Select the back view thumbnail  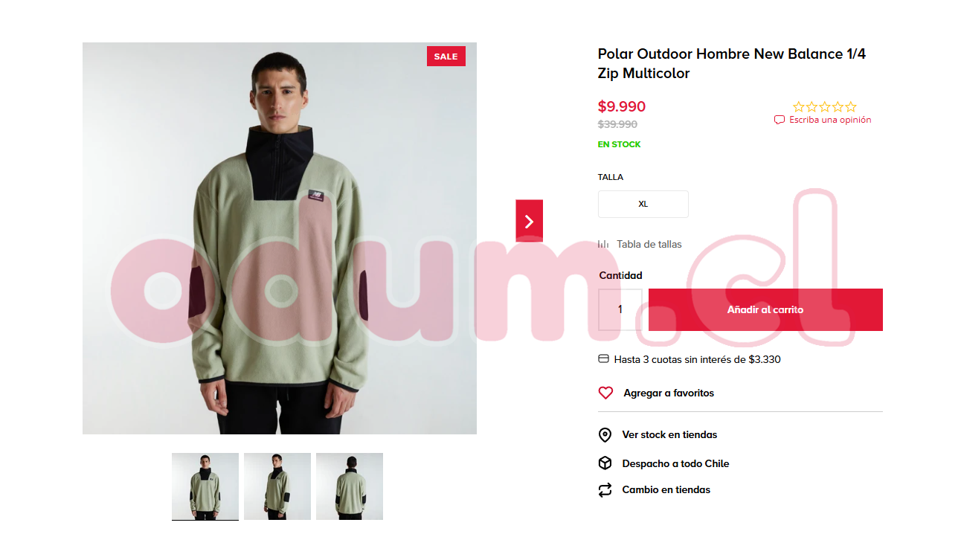click(350, 486)
